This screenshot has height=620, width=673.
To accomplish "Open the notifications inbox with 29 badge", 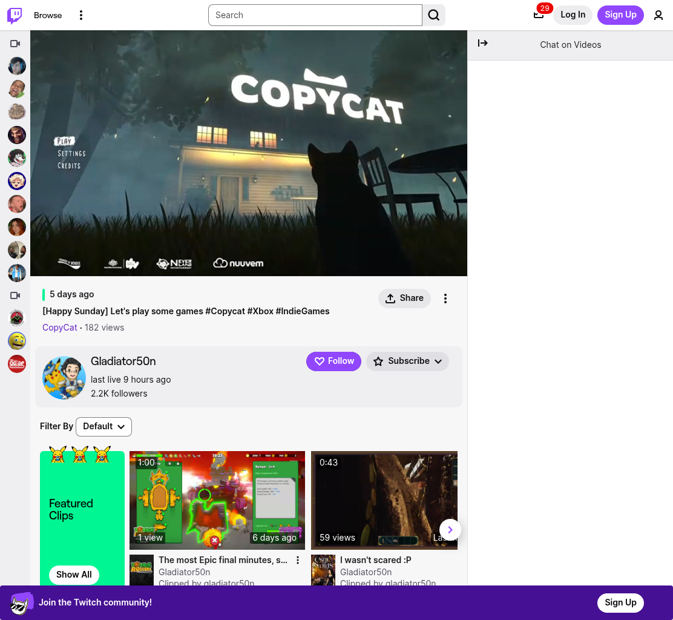I will (539, 15).
